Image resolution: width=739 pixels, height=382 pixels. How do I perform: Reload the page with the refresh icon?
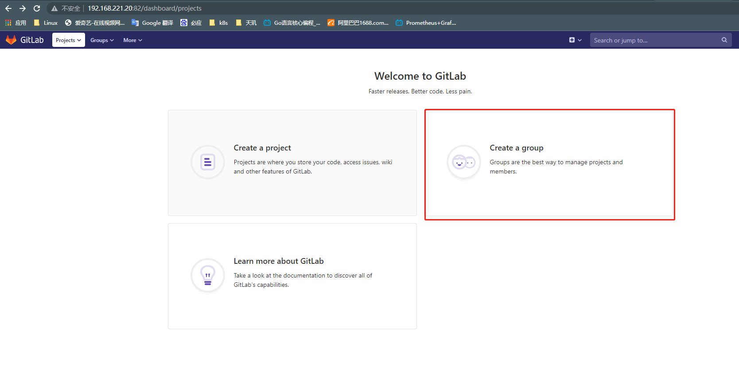click(37, 8)
